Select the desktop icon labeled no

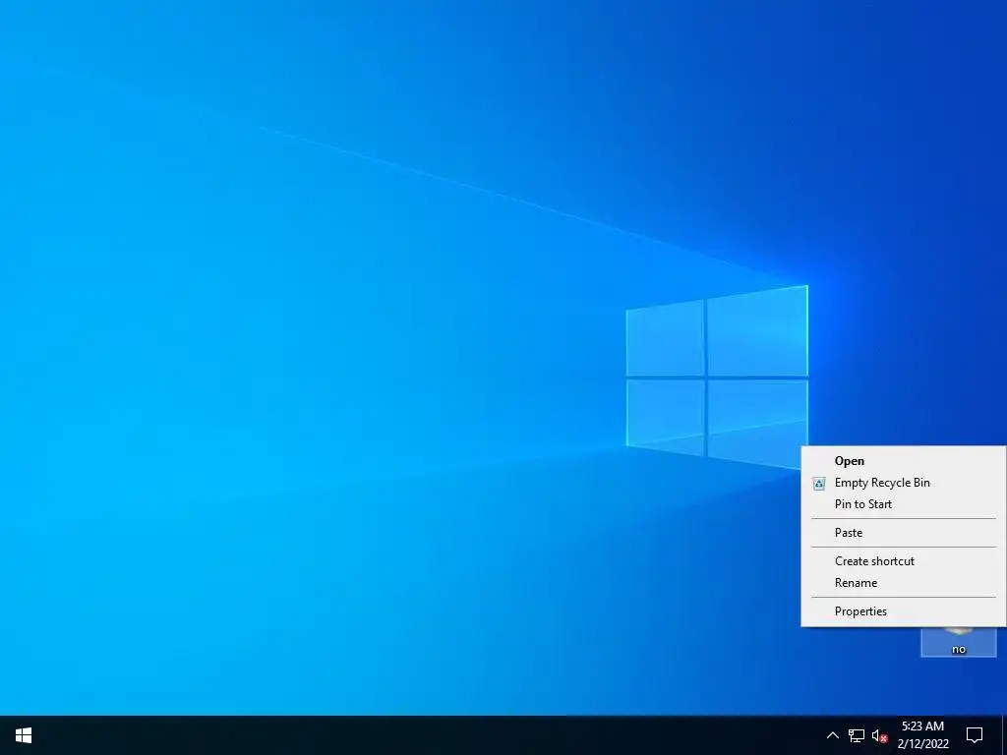coord(958,641)
